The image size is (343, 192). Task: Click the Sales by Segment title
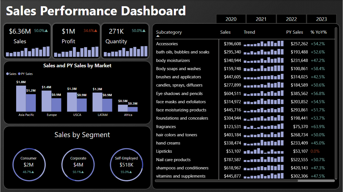(82, 135)
